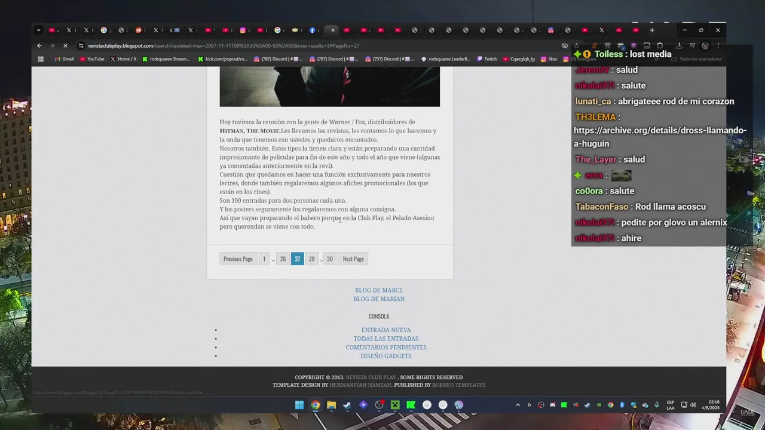Open the Gmail bookmark
Viewport: 765px width, 430px height.
point(64,59)
